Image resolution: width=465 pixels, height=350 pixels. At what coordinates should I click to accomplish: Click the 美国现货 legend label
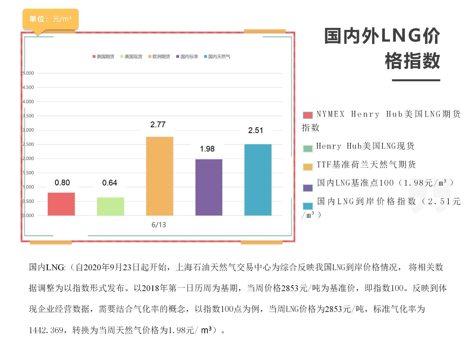pos(133,57)
